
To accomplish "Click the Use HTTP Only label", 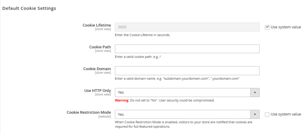I will 97,91.
